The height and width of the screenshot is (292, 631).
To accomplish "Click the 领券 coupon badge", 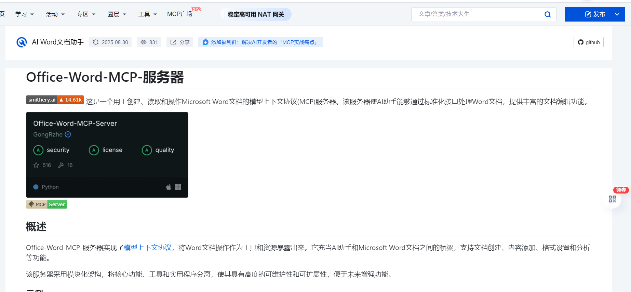I will click(621, 190).
